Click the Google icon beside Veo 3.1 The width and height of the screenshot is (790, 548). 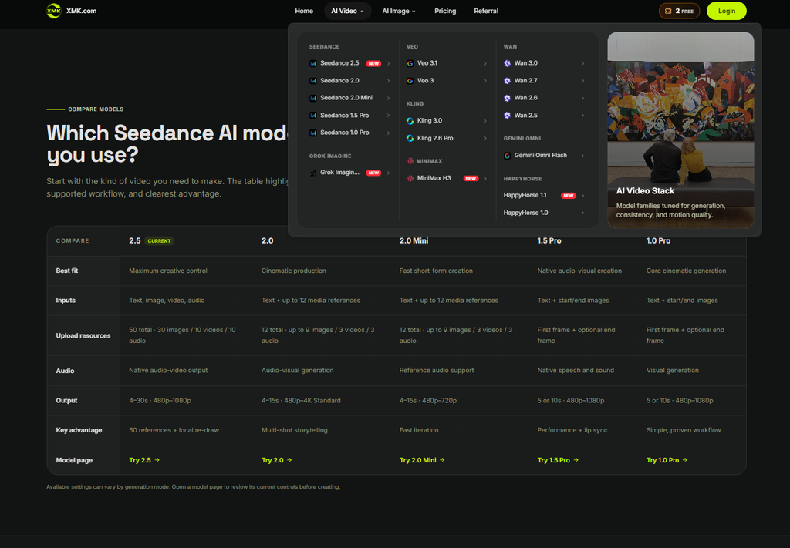click(x=410, y=63)
